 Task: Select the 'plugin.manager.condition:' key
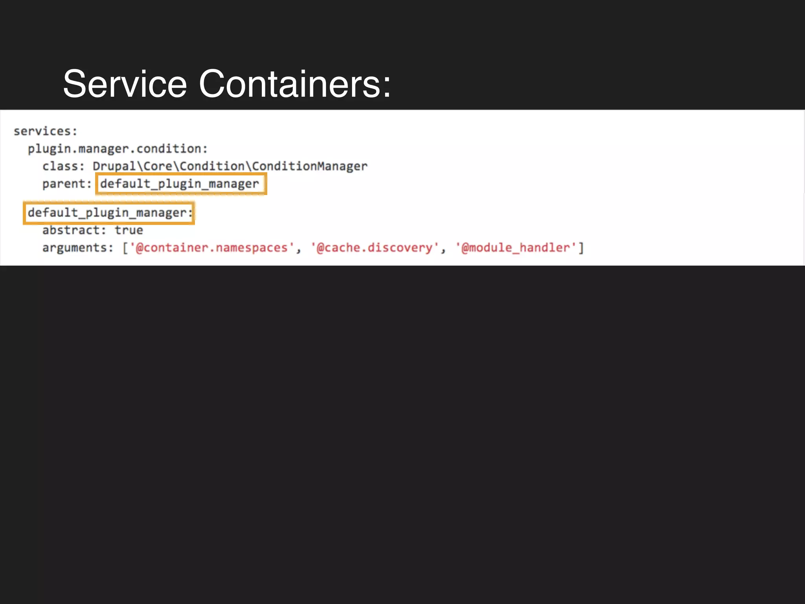coord(118,149)
